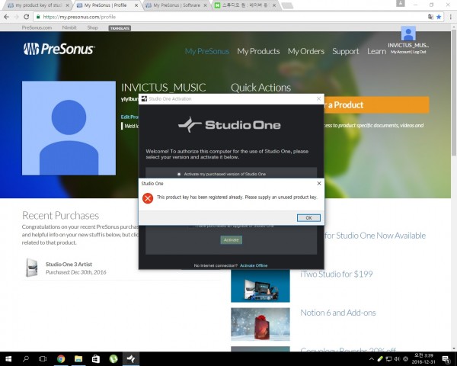This screenshot has width=457, height=366.
Task: Select "Activate my purchased version" radio option
Action: click(x=180, y=174)
